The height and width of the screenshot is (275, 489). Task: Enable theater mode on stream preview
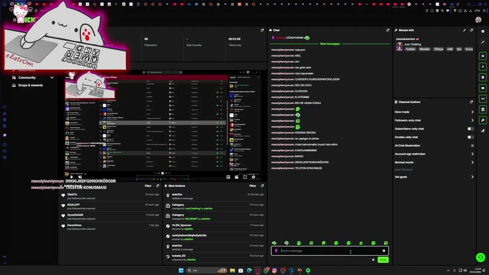236,177
